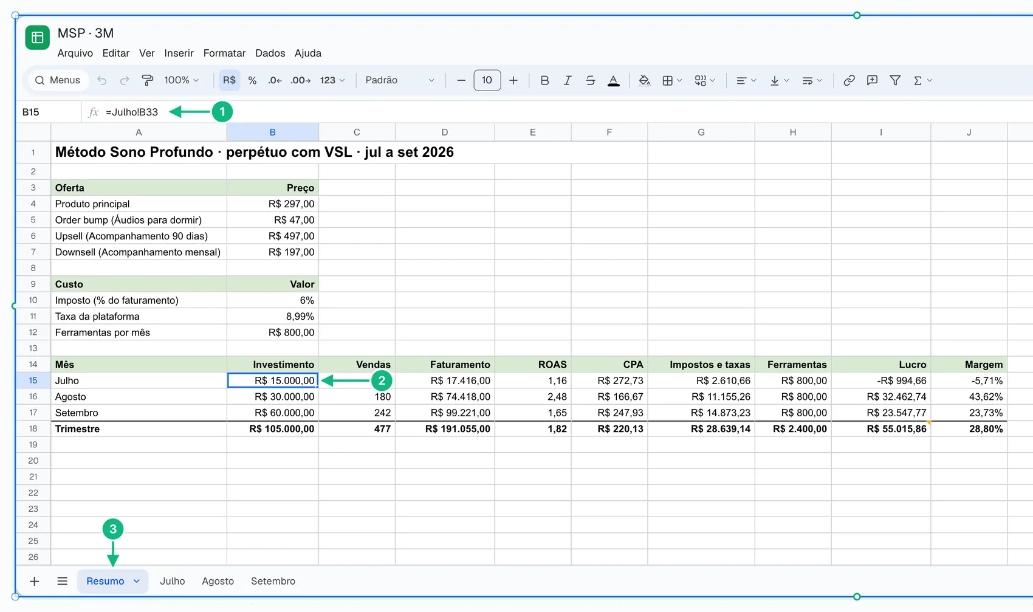Viewport: 1033px width, 612px height.
Task: Click the B15 name box
Action: click(49, 112)
